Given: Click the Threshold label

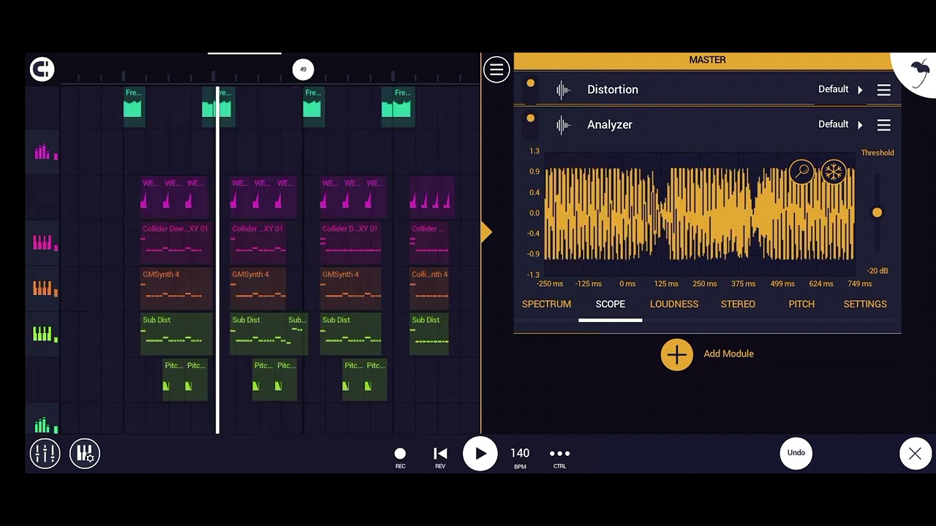Looking at the screenshot, I should (877, 153).
